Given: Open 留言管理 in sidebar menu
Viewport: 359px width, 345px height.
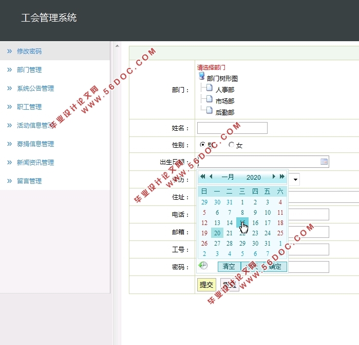Looking at the screenshot, I should click(x=29, y=181).
